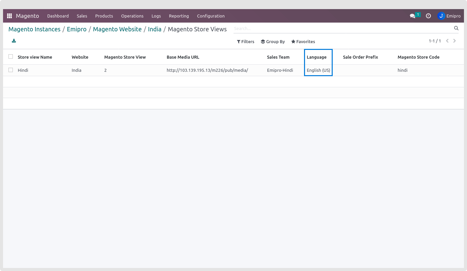The width and height of the screenshot is (467, 271).
Task: Click the Emipro user avatar
Action: point(441,16)
